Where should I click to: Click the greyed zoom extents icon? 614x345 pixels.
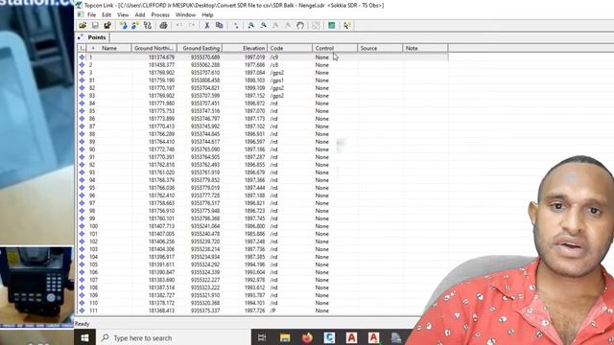(x=316, y=26)
